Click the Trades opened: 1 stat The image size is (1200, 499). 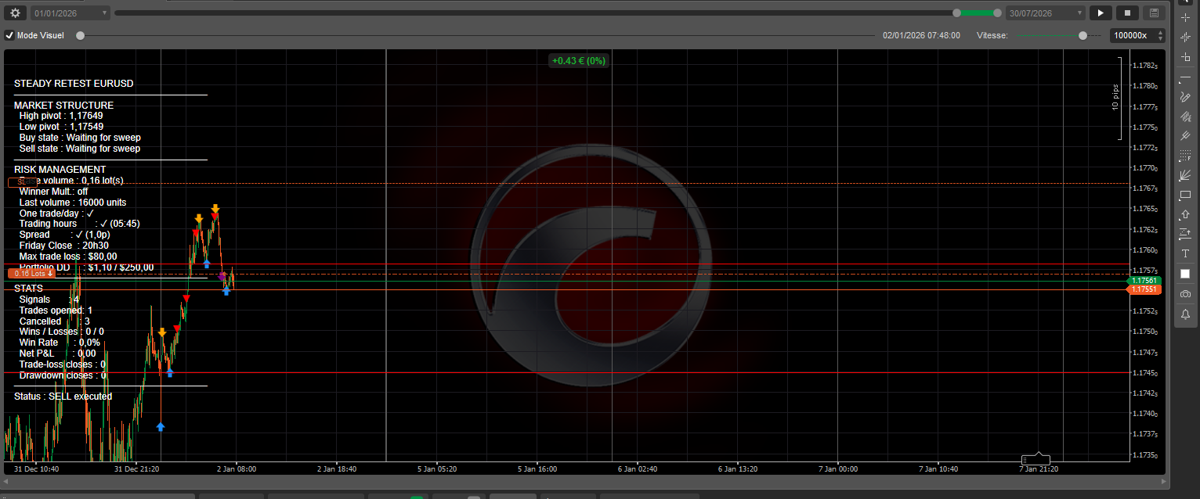click(x=56, y=311)
